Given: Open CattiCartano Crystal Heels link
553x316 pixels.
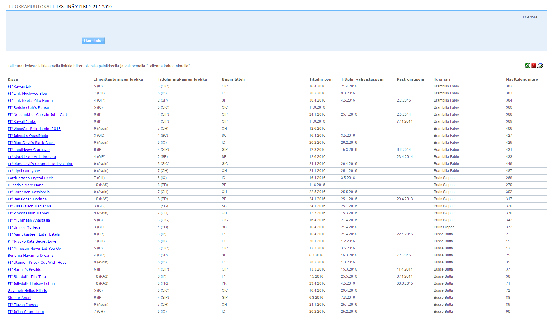Looking at the screenshot, I should point(31,178).
